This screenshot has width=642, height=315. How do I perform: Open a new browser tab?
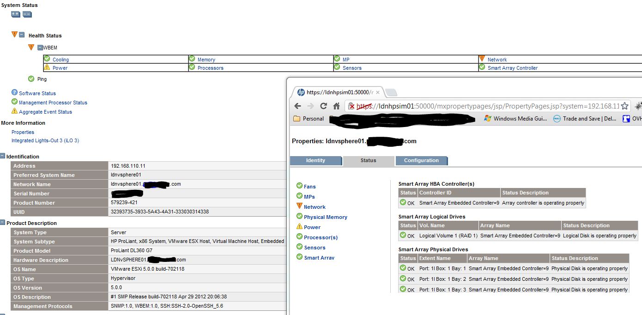pyautogui.click(x=391, y=92)
